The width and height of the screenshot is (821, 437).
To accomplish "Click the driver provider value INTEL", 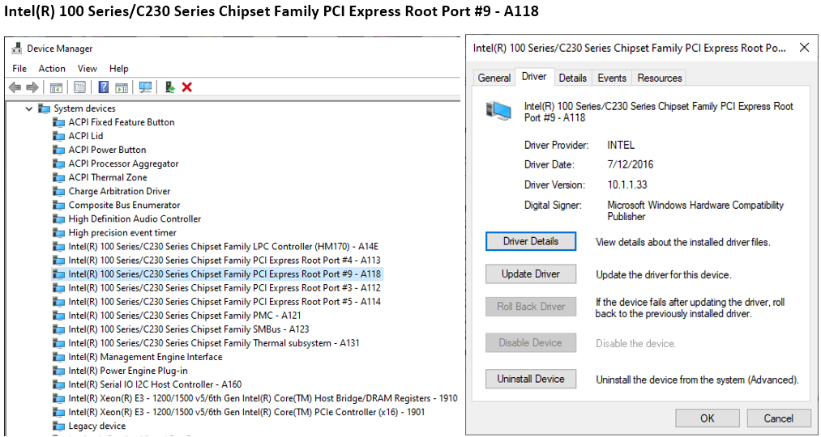I will click(x=621, y=146).
